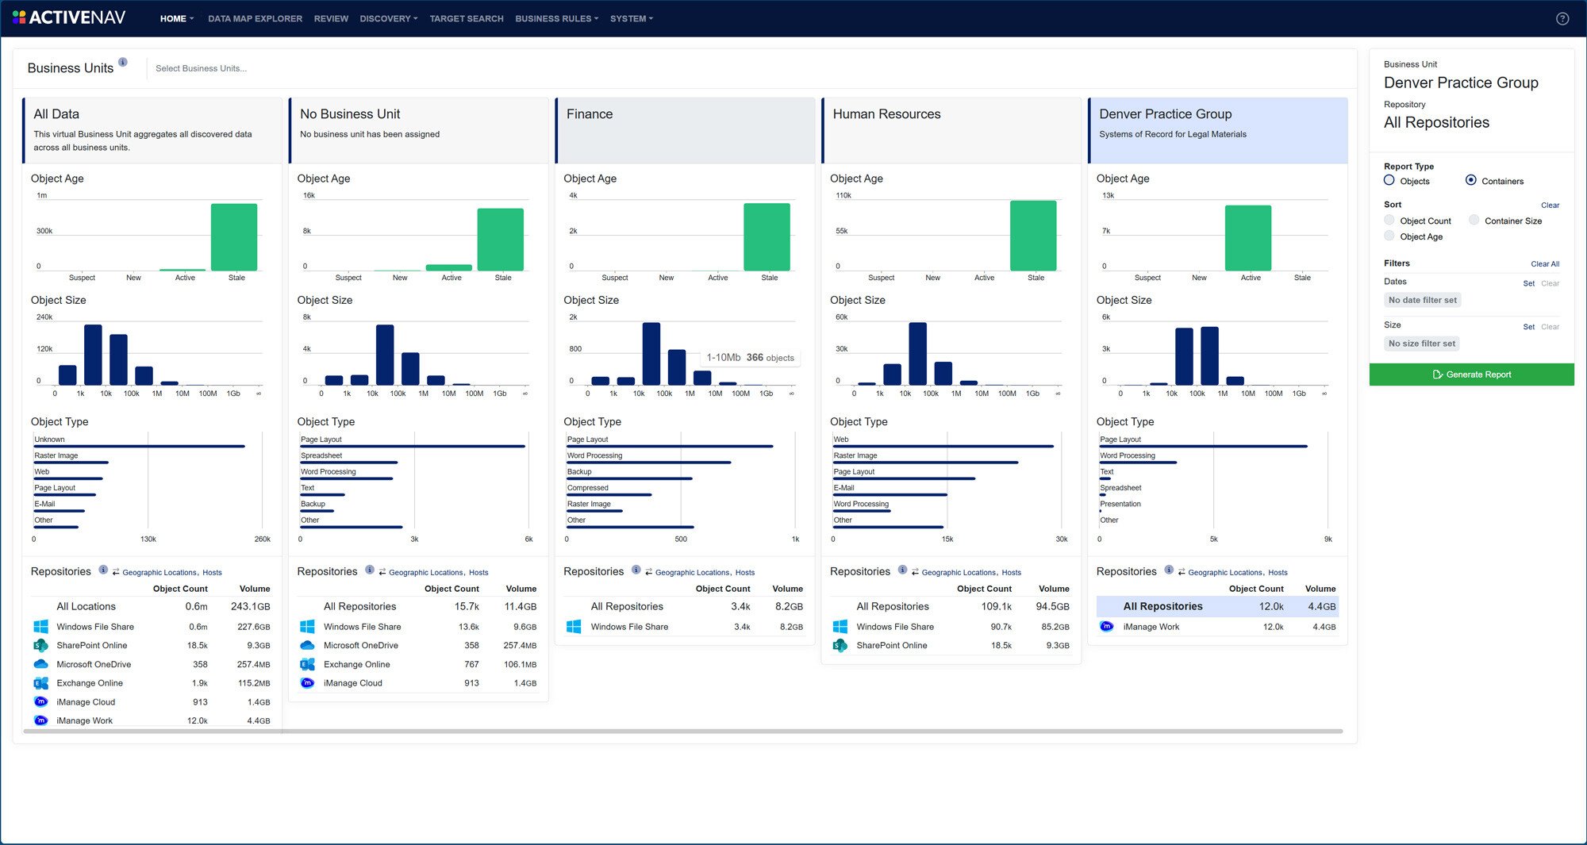The width and height of the screenshot is (1587, 845).
Task: Click the Windows File Share icon under All Data
Action: (x=40, y=627)
